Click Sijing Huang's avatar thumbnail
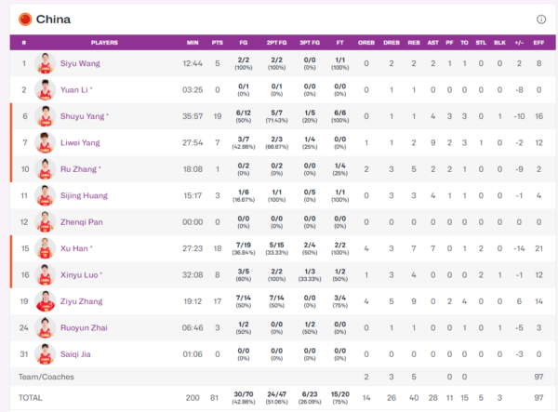Viewport: 558px width, 412px height. click(x=45, y=195)
